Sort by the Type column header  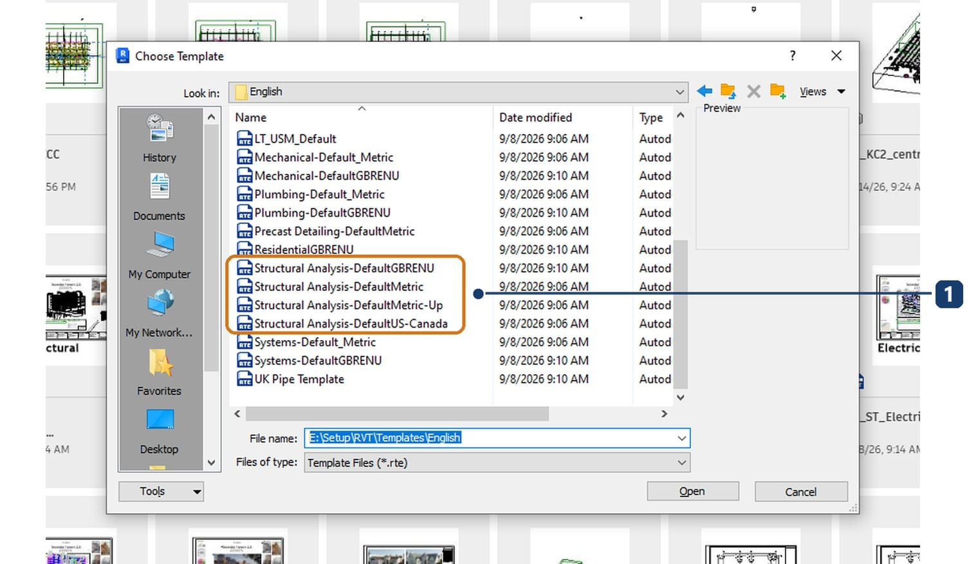(x=651, y=118)
